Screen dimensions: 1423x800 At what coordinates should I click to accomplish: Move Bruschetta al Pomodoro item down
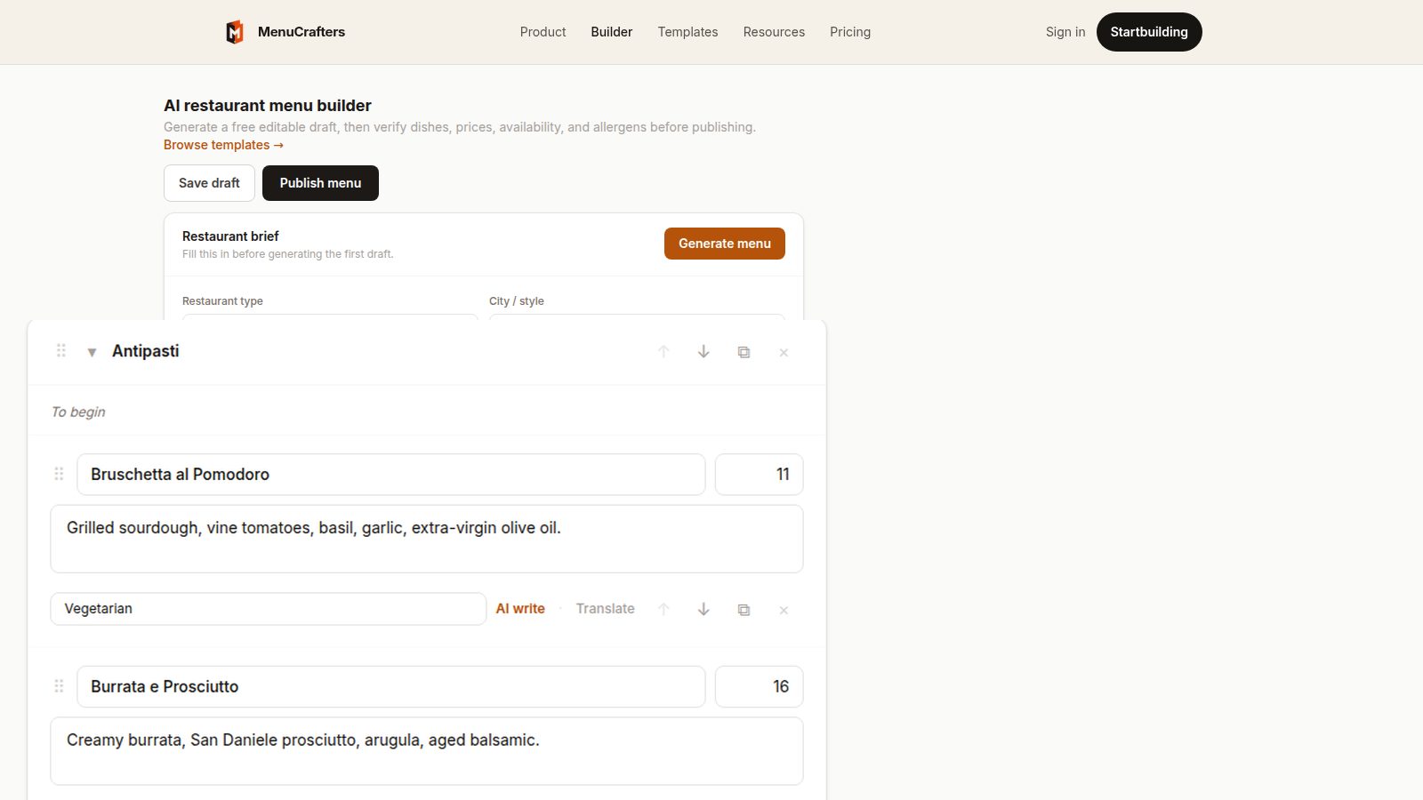pos(703,609)
